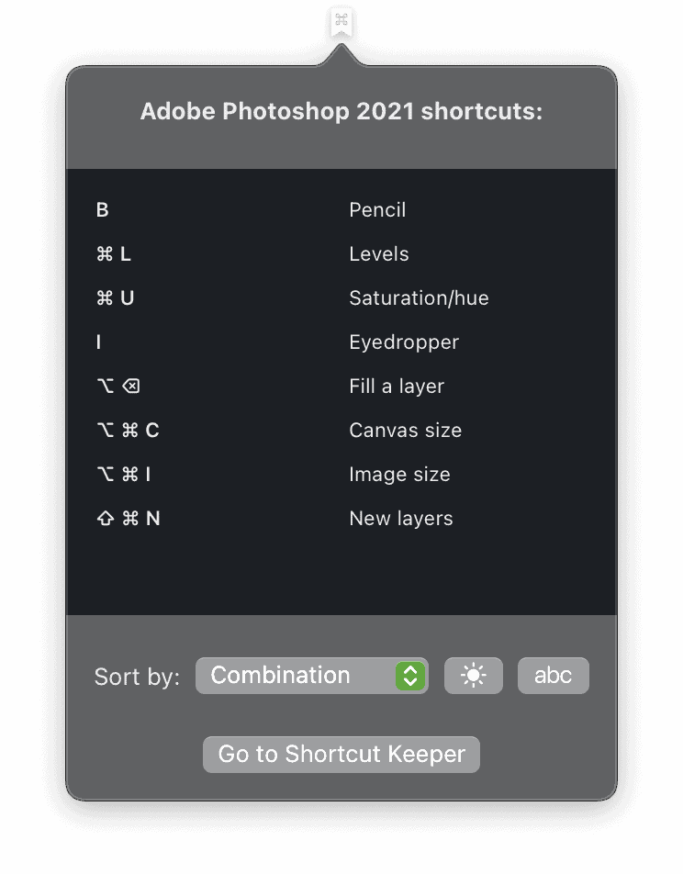683x874 pixels.
Task: Click the Command-U key combination
Action: click(115, 297)
